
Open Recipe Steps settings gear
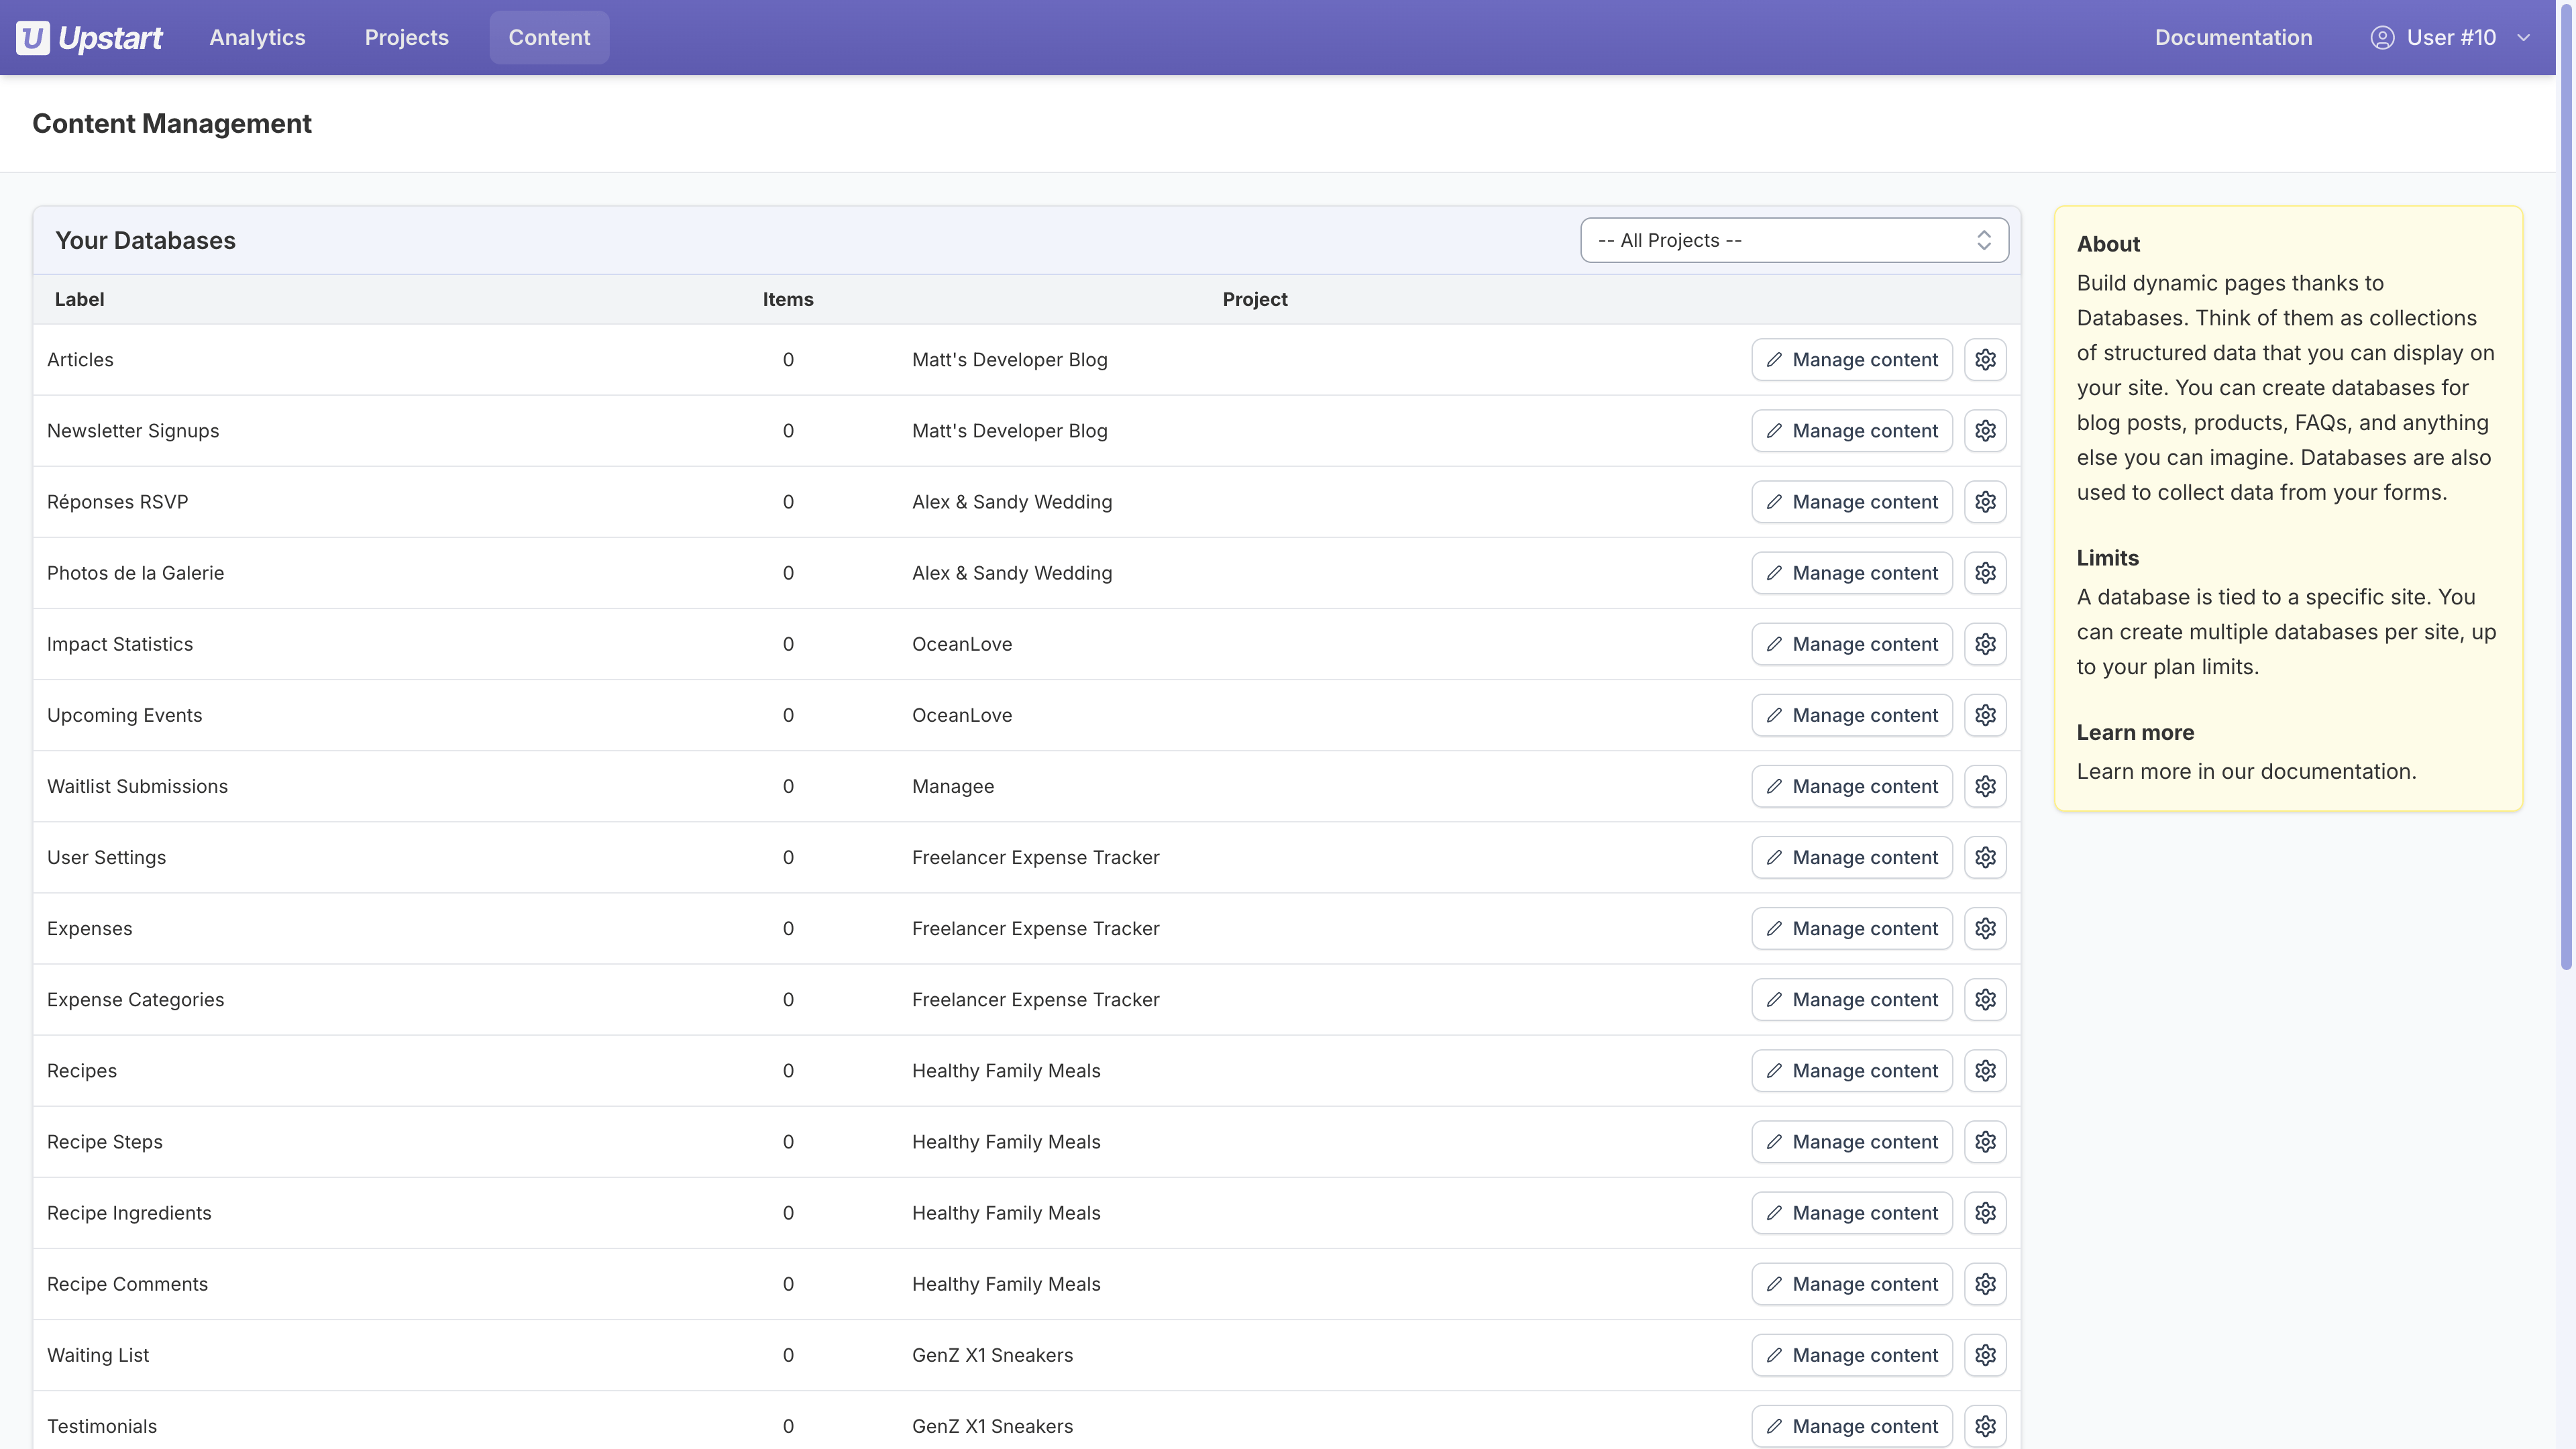coord(1985,1142)
